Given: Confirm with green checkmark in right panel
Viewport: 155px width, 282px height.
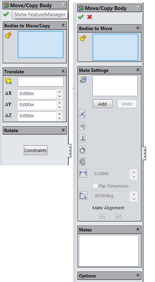Looking at the screenshot, I should (81, 17).
